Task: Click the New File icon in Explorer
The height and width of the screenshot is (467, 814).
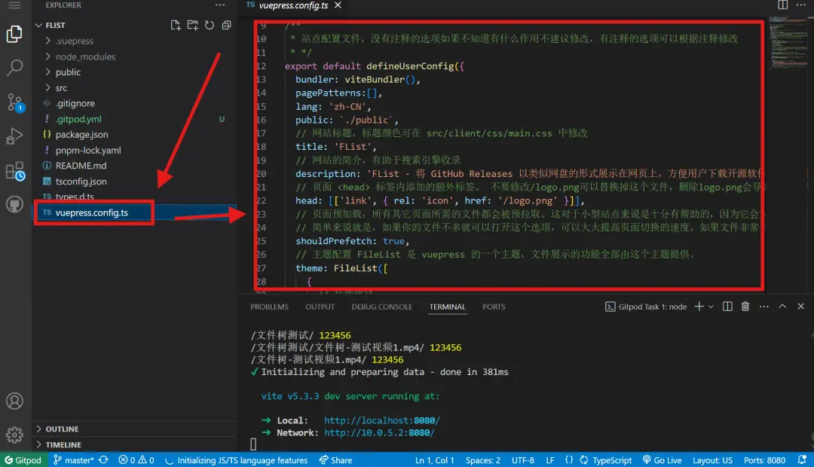Action: [x=176, y=25]
